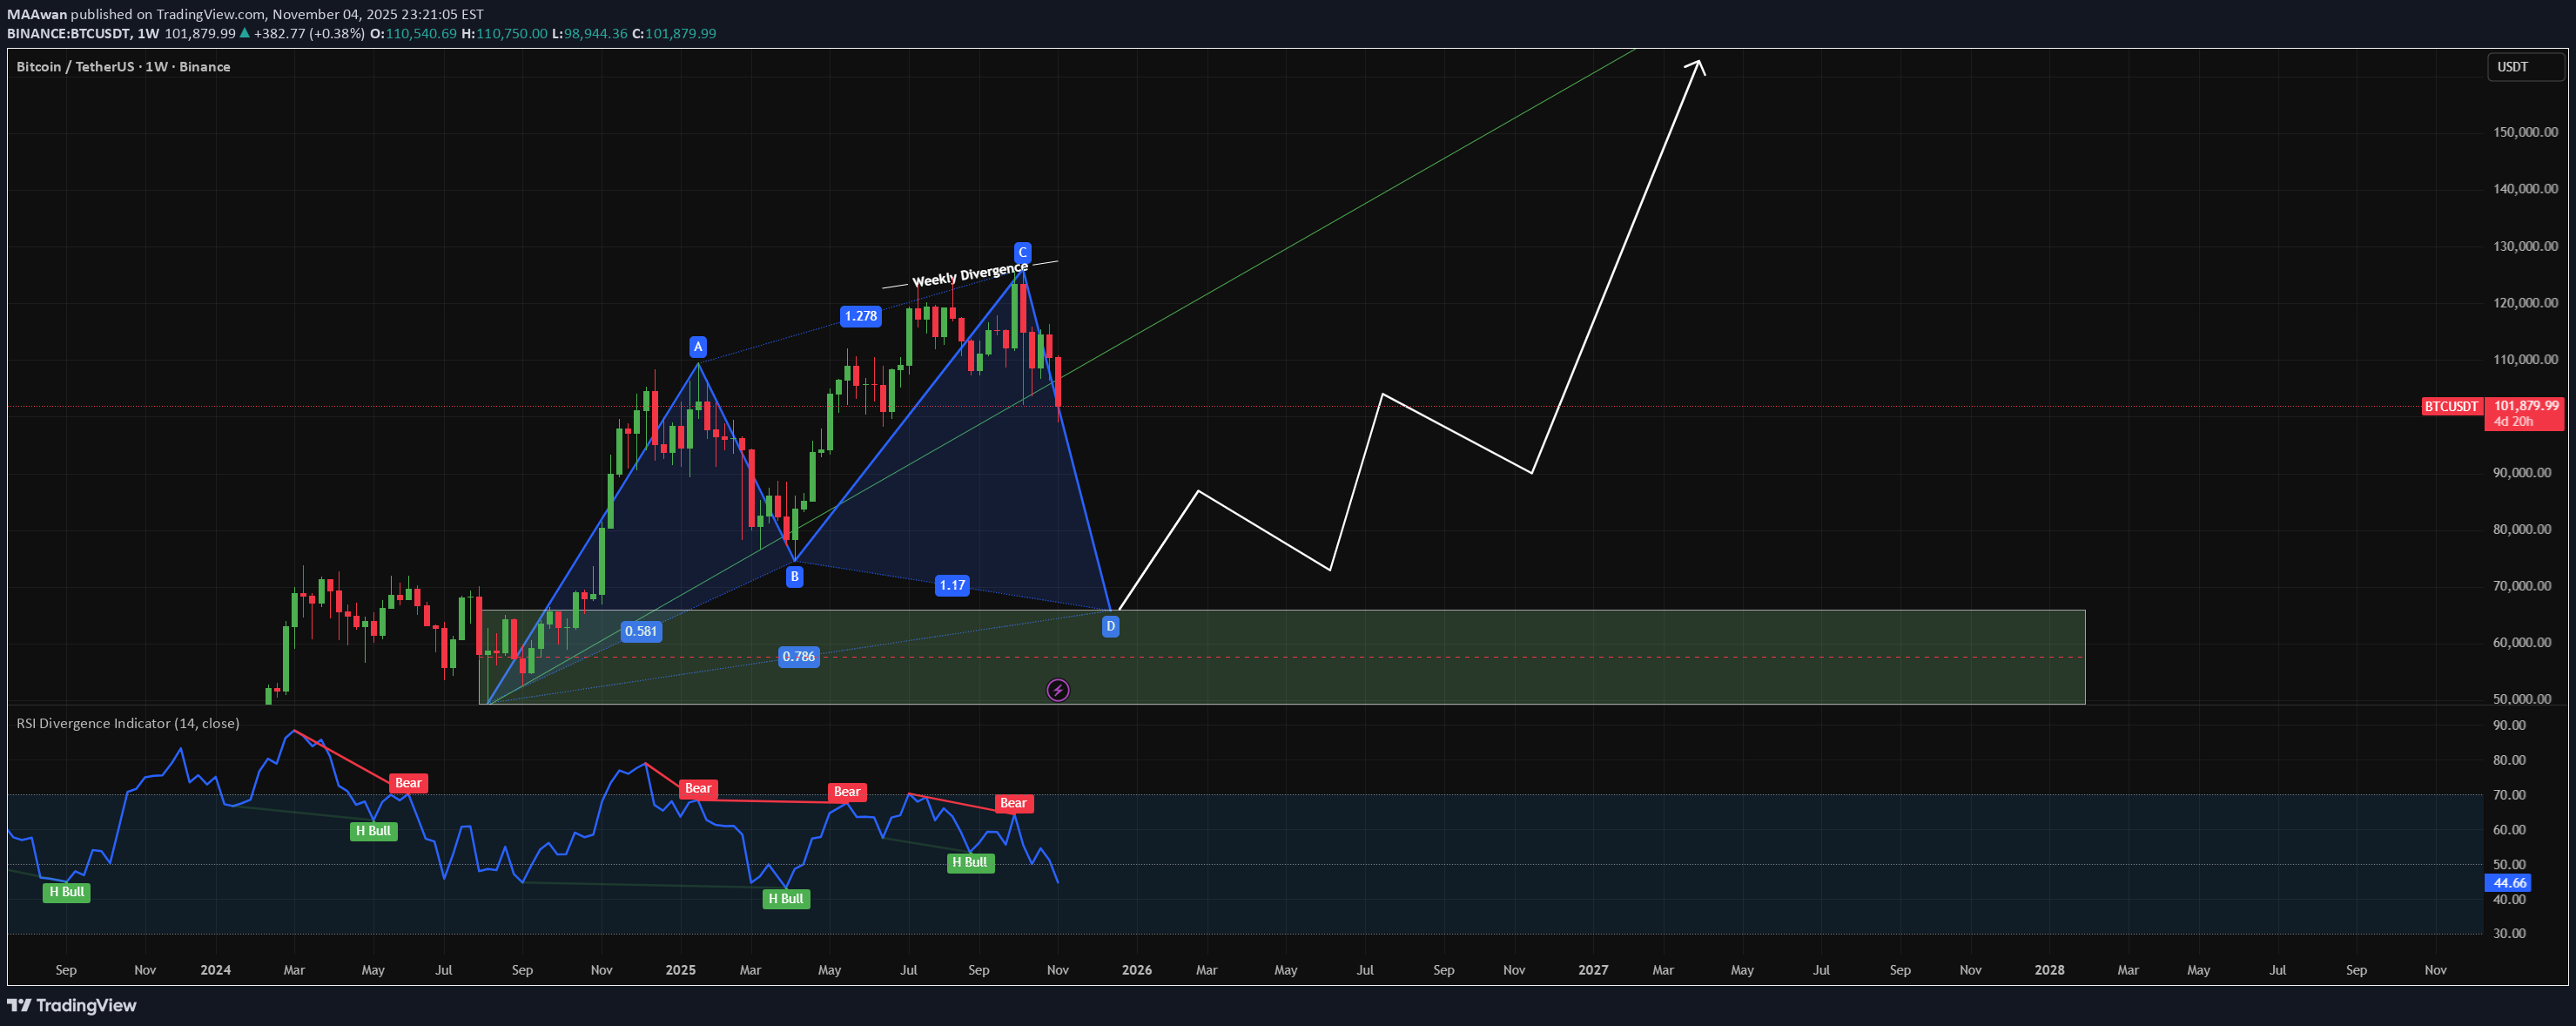The height and width of the screenshot is (1026, 2576).
Task: Select the 2026 label on the time axis
Action: coord(1137,969)
